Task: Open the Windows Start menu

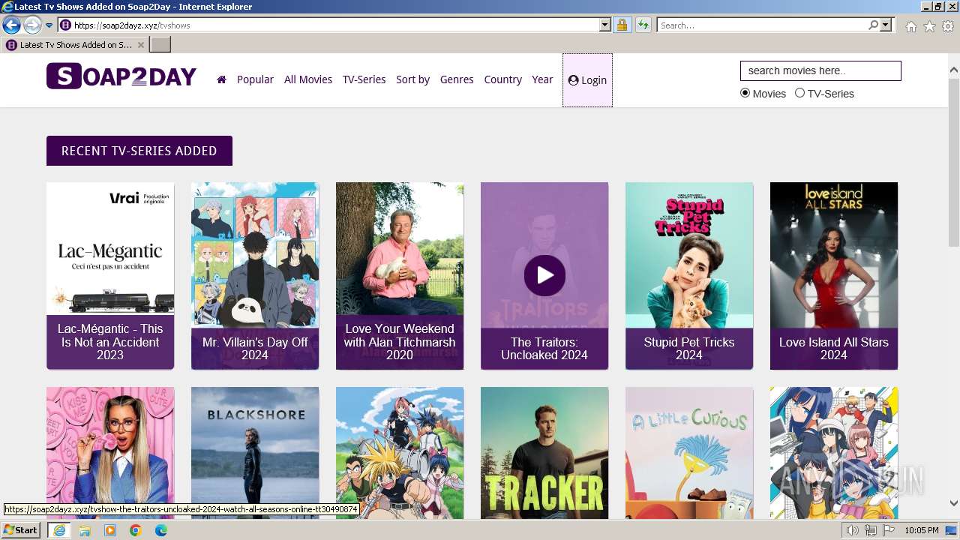Action: pos(20,530)
